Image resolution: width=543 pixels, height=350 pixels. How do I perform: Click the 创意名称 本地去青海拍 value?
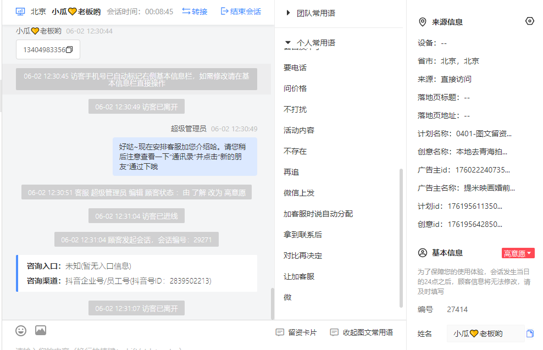[481, 152]
